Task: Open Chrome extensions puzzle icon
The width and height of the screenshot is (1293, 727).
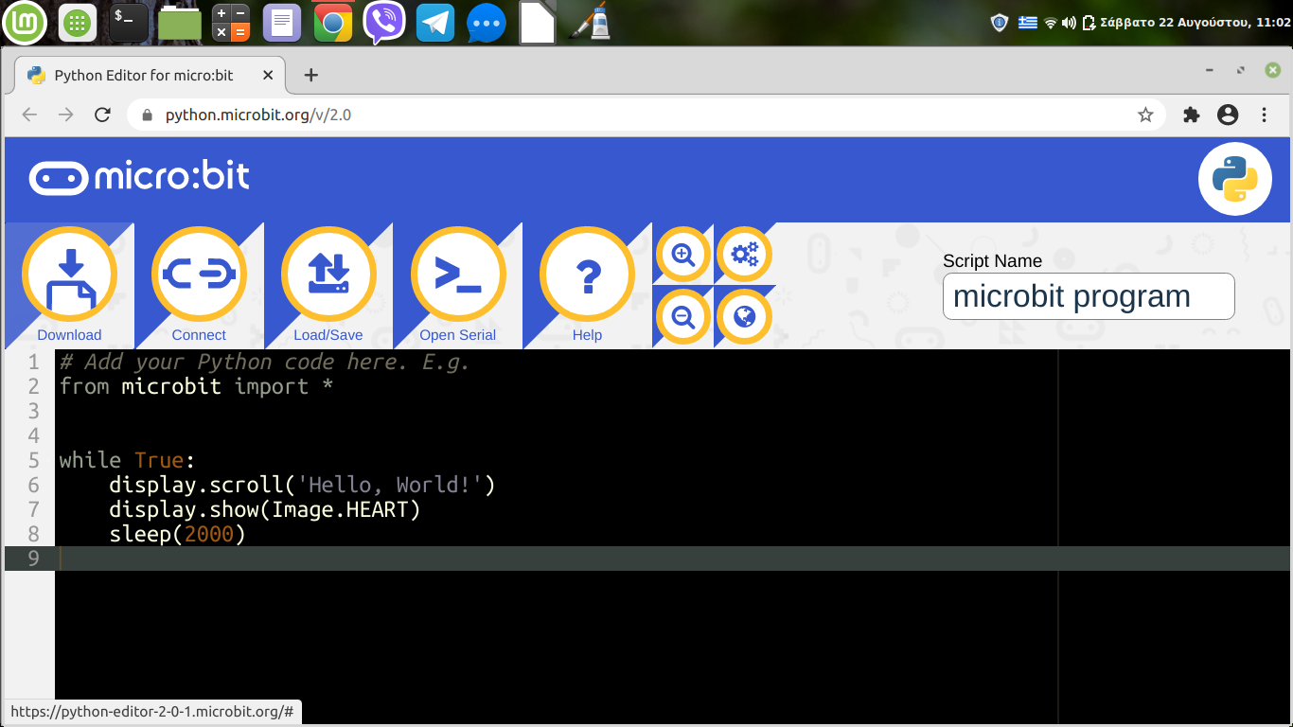Action: point(1192,115)
